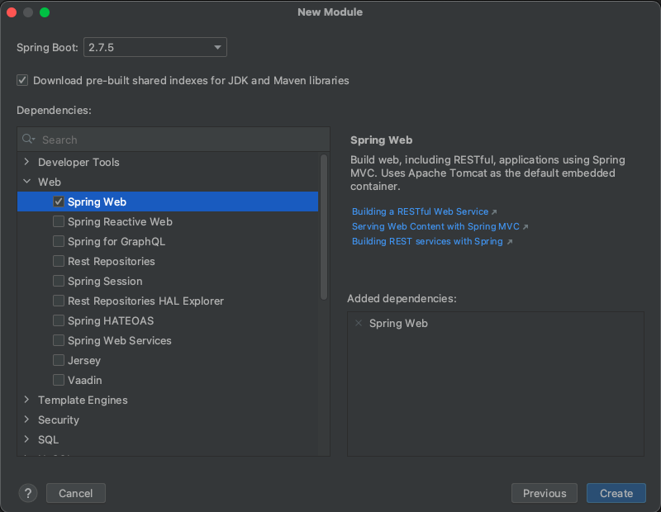The width and height of the screenshot is (661, 512).
Task: Open the Spring Boot version dropdown
Action: pyautogui.click(x=155, y=47)
